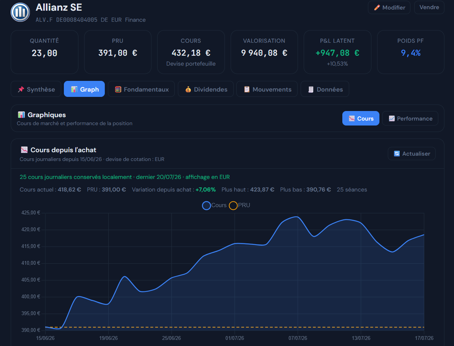Click the ALV.F ticker symbol
The width and height of the screenshot is (454, 346).
(x=44, y=20)
